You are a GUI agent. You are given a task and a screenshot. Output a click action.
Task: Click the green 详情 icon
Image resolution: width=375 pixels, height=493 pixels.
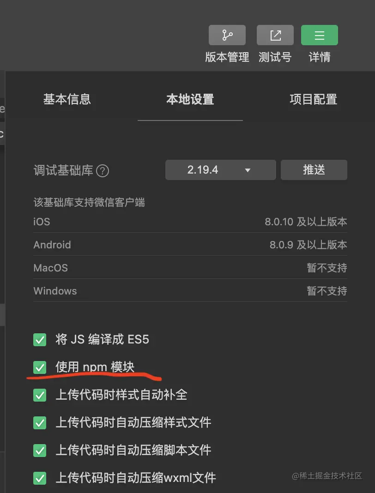coord(319,35)
